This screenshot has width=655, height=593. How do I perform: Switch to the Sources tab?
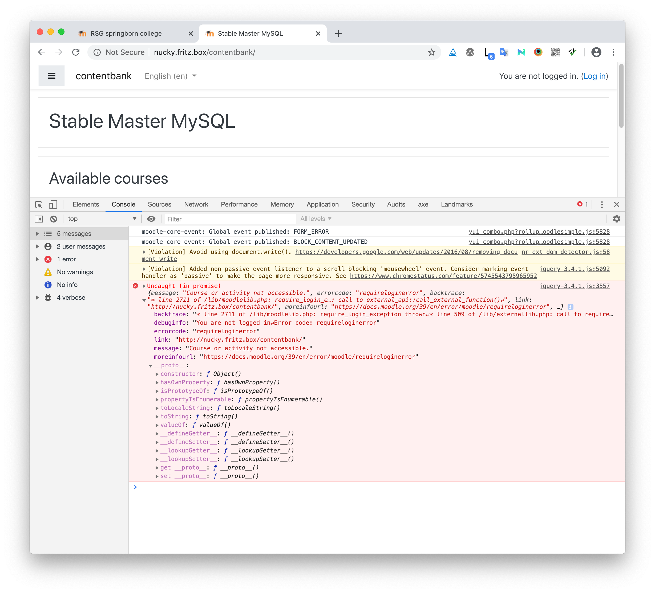click(160, 204)
